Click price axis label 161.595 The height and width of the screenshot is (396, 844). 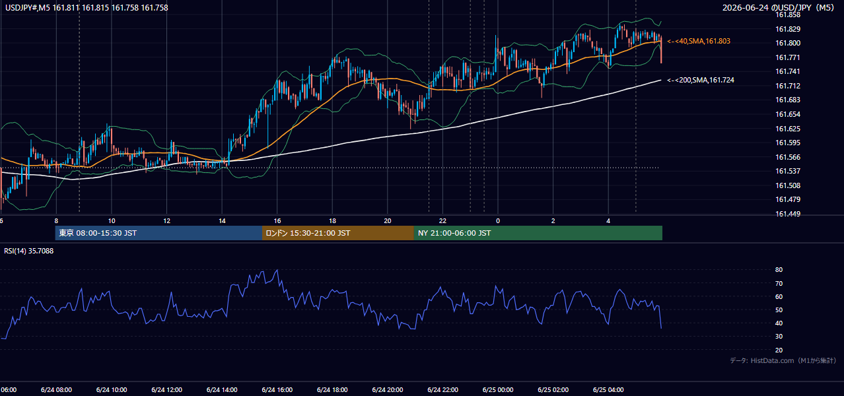point(787,143)
